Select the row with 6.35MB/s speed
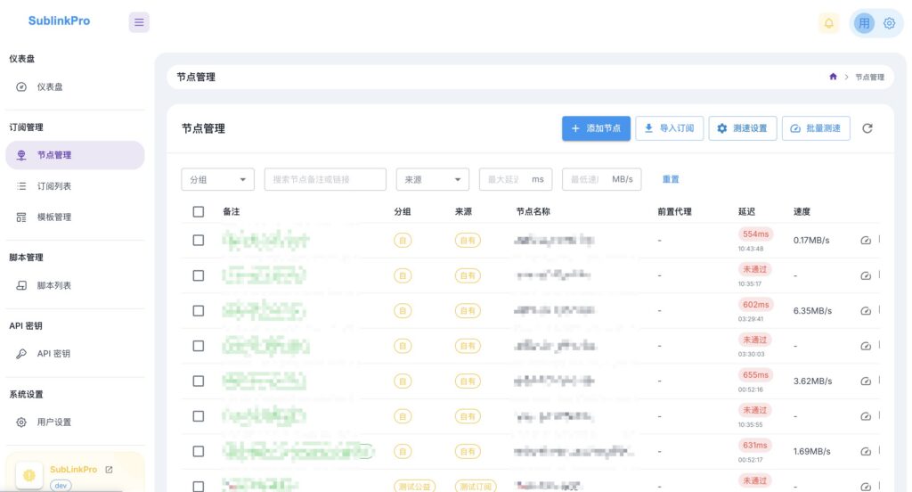912x492 pixels. coord(199,311)
